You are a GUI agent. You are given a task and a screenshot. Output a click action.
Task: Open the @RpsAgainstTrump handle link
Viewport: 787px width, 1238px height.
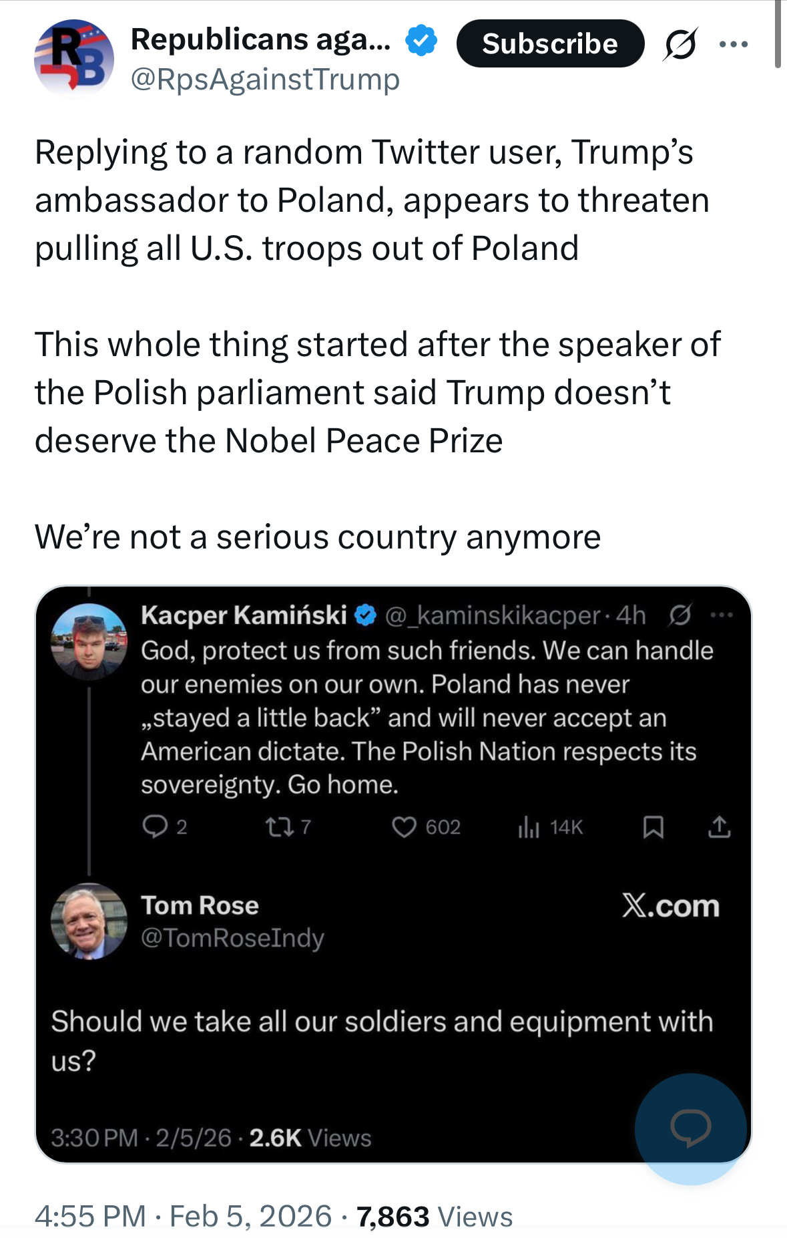(265, 80)
